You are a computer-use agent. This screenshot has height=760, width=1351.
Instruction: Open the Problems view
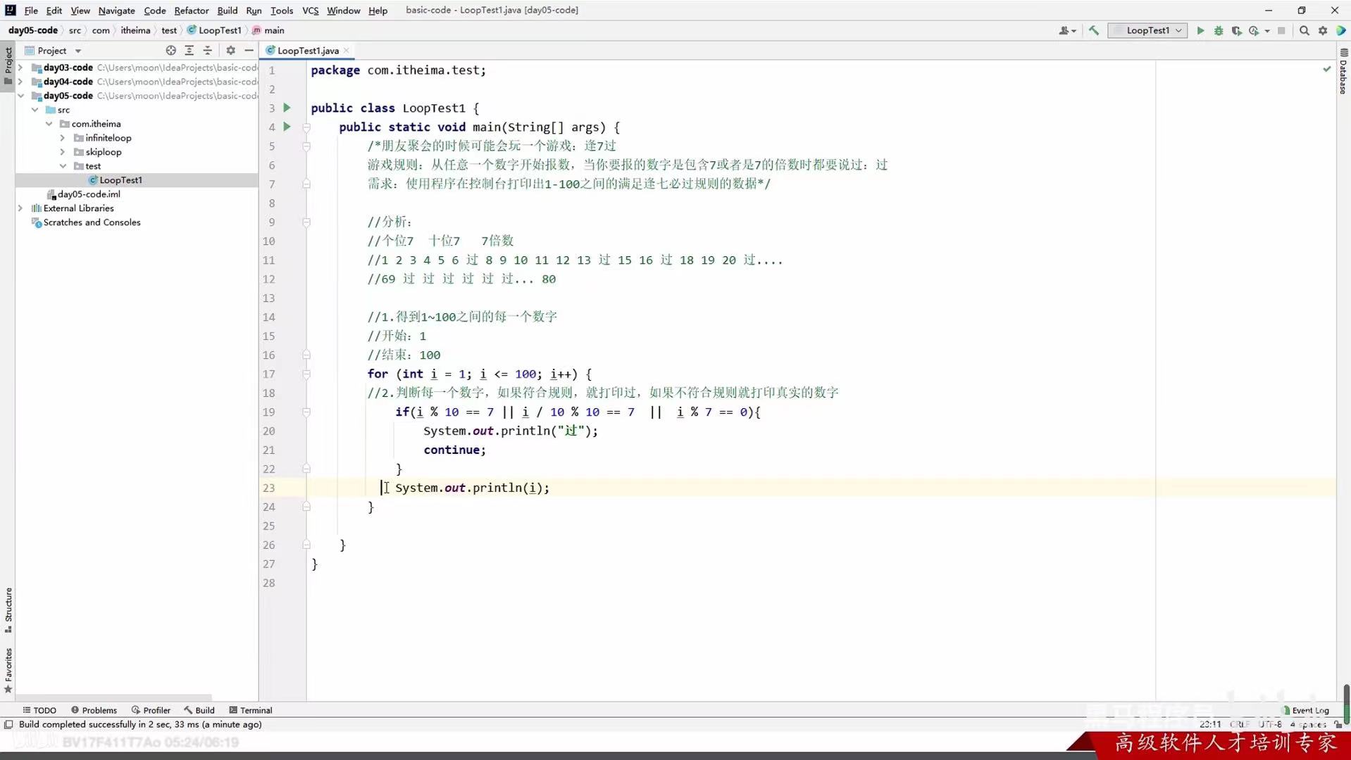[99, 710]
